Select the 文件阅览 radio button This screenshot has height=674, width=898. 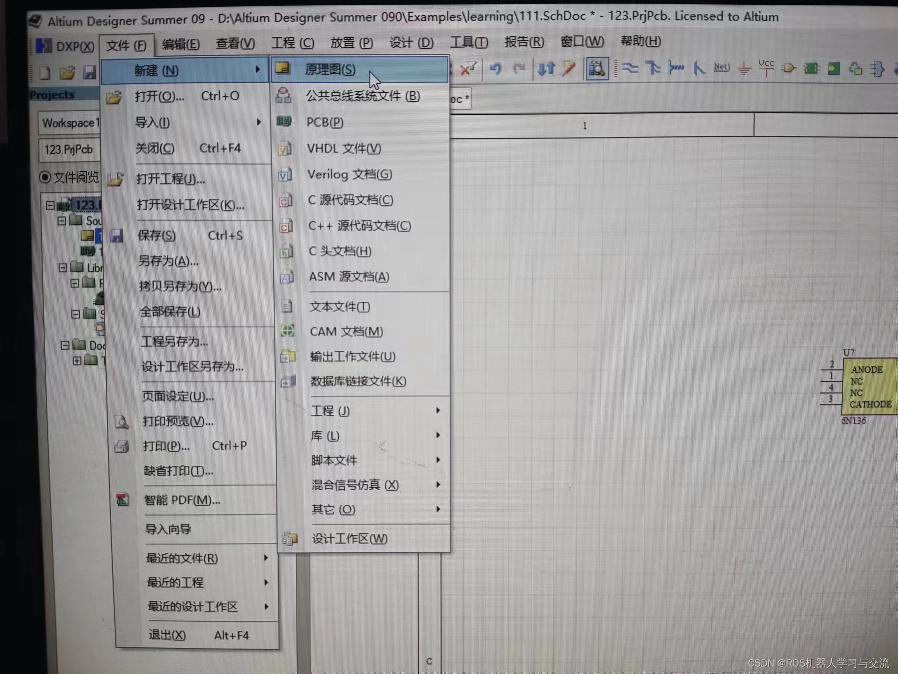[45, 177]
